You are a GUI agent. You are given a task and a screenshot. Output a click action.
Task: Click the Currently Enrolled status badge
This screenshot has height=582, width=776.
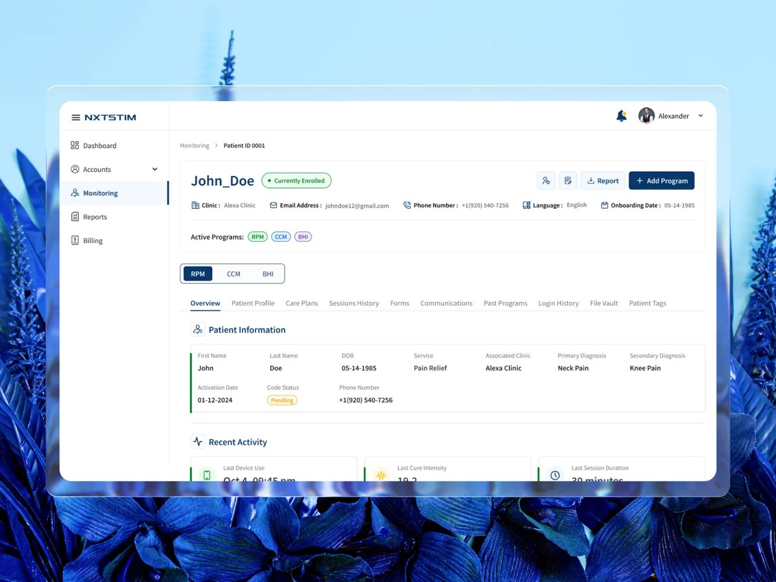pyautogui.click(x=296, y=180)
